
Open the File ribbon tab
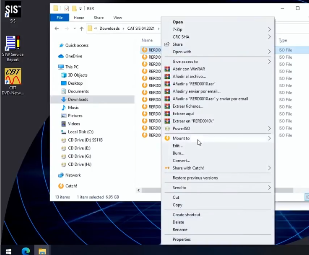pyautogui.click(x=60, y=18)
